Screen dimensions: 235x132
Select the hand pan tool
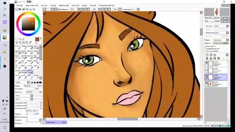coord(27,43)
